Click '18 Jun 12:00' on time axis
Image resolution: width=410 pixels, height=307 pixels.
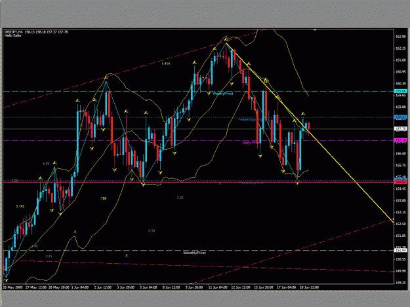309,287
